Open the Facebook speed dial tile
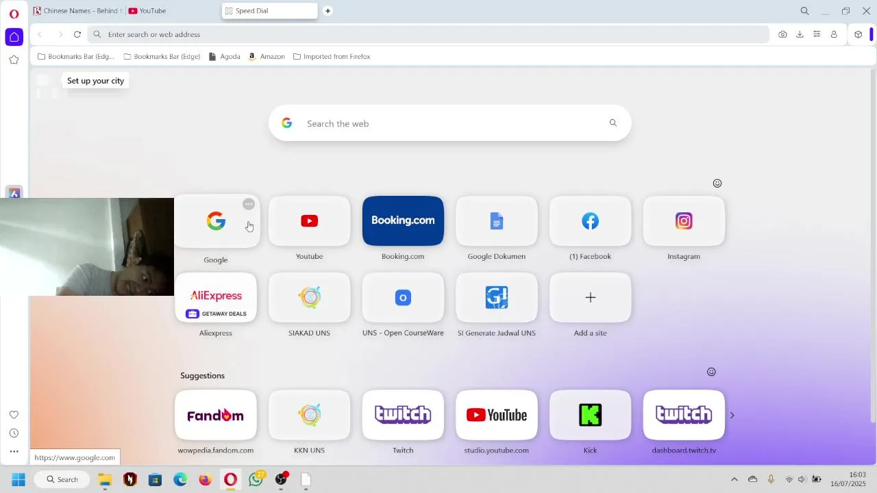This screenshot has height=493, width=877. [x=590, y=220]
